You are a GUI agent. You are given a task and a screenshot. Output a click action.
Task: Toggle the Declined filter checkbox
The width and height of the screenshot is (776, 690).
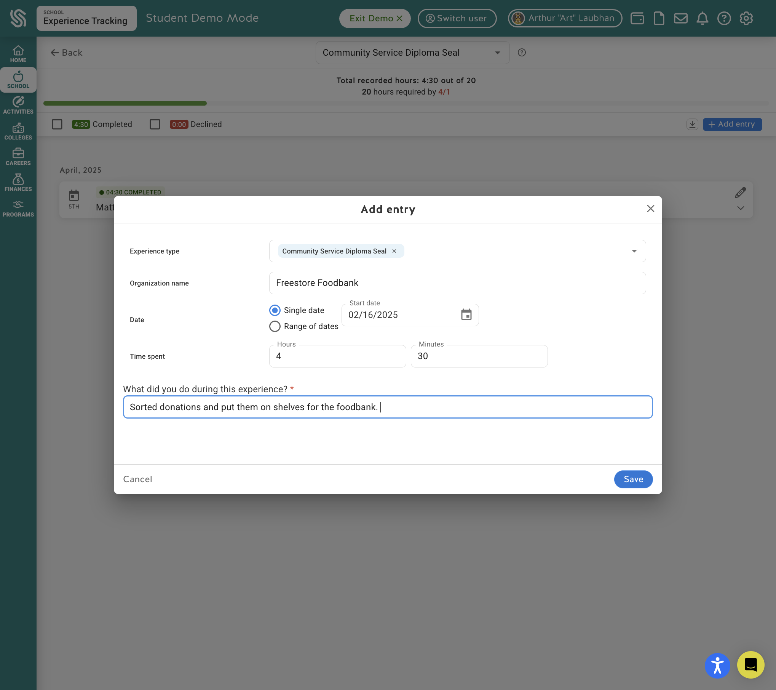point(155,124)
